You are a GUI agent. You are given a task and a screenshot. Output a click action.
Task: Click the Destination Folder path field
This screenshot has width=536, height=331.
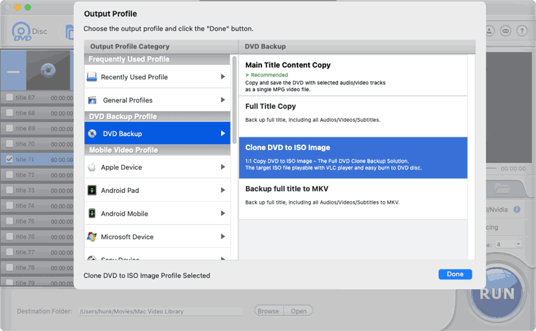click(161, 312)
